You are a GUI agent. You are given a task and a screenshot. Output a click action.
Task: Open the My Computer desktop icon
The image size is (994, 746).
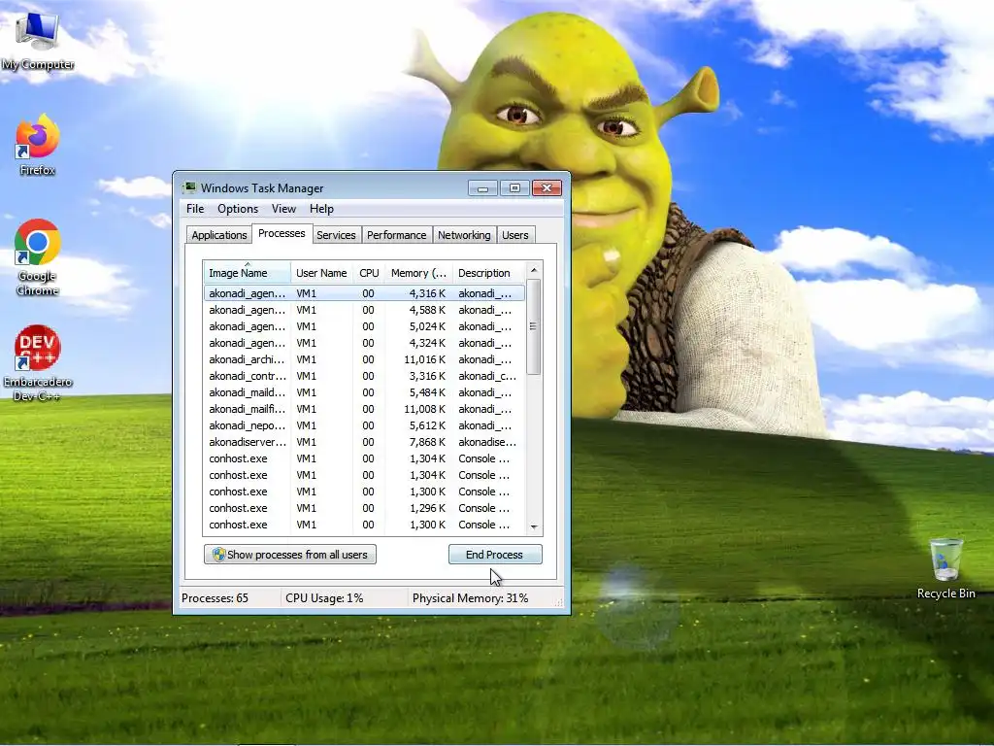(38, 41)
